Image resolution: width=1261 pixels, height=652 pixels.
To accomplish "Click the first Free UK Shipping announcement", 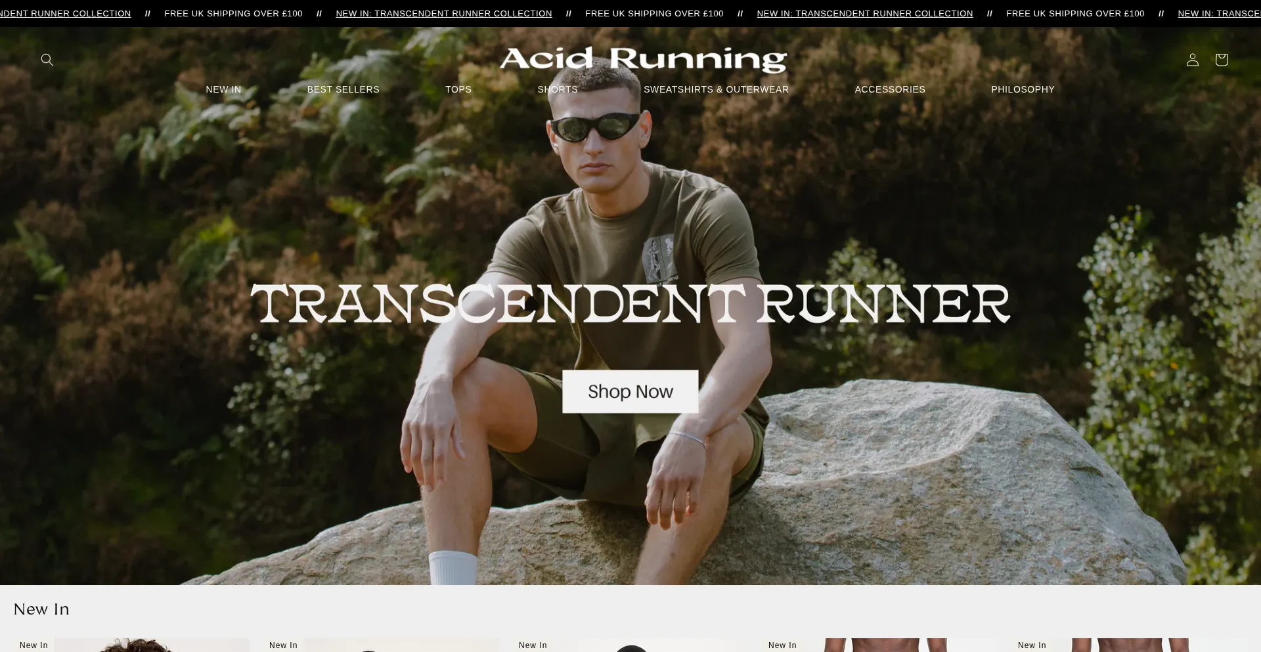I will click(x=233, y=13).
